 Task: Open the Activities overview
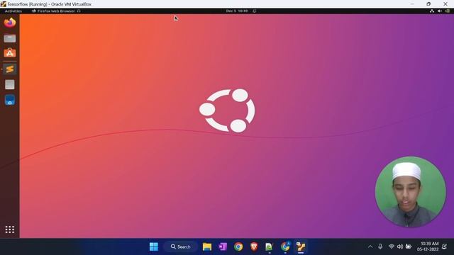tap(13, 11)
